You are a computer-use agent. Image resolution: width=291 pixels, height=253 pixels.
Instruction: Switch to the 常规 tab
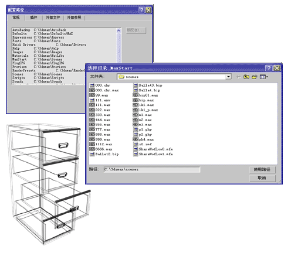tap(16, 18)
